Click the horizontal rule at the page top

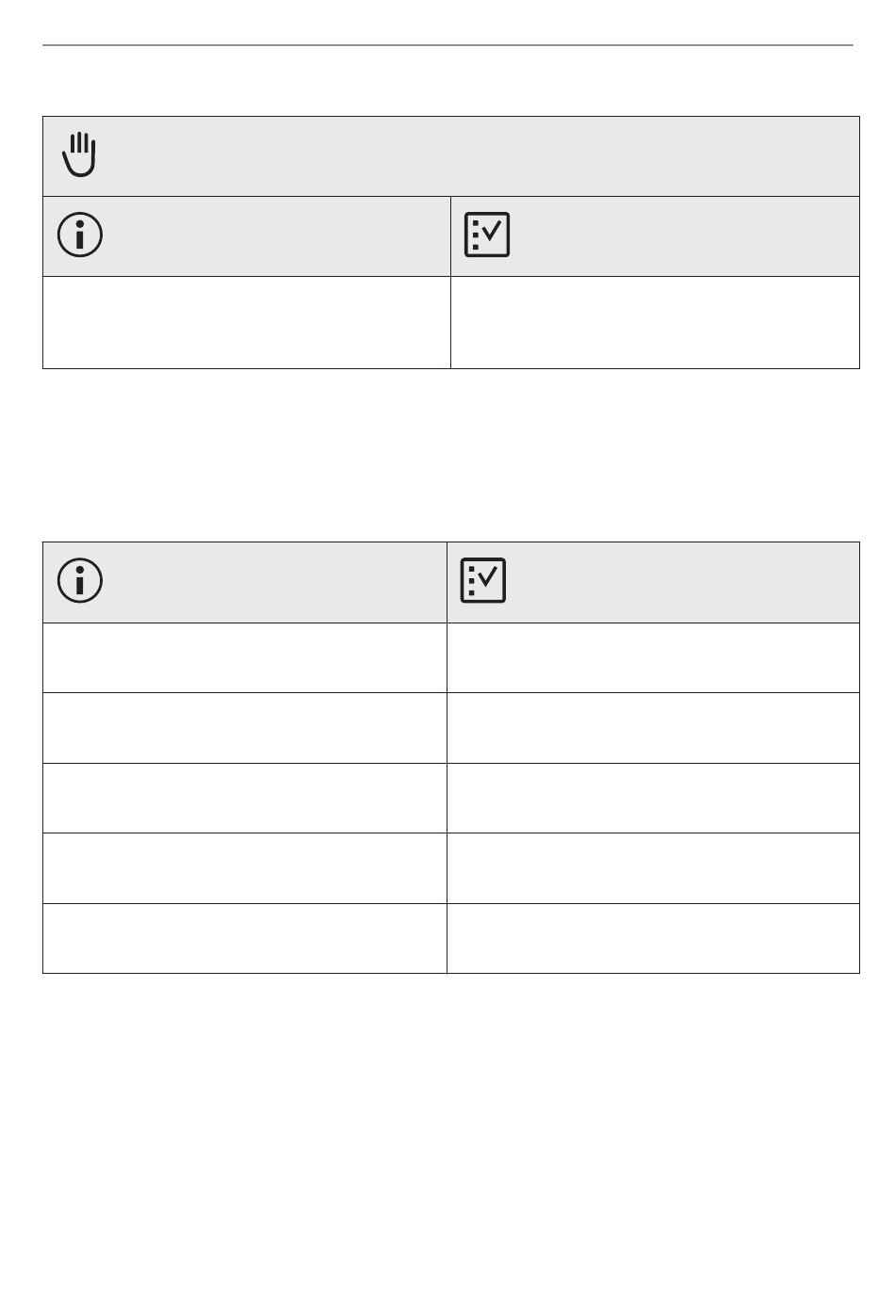click(447, 45)
